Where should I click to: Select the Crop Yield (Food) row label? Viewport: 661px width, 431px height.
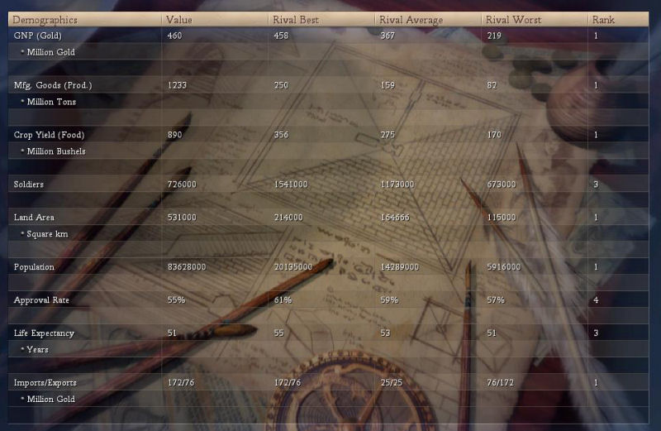(x=49, y=135)
